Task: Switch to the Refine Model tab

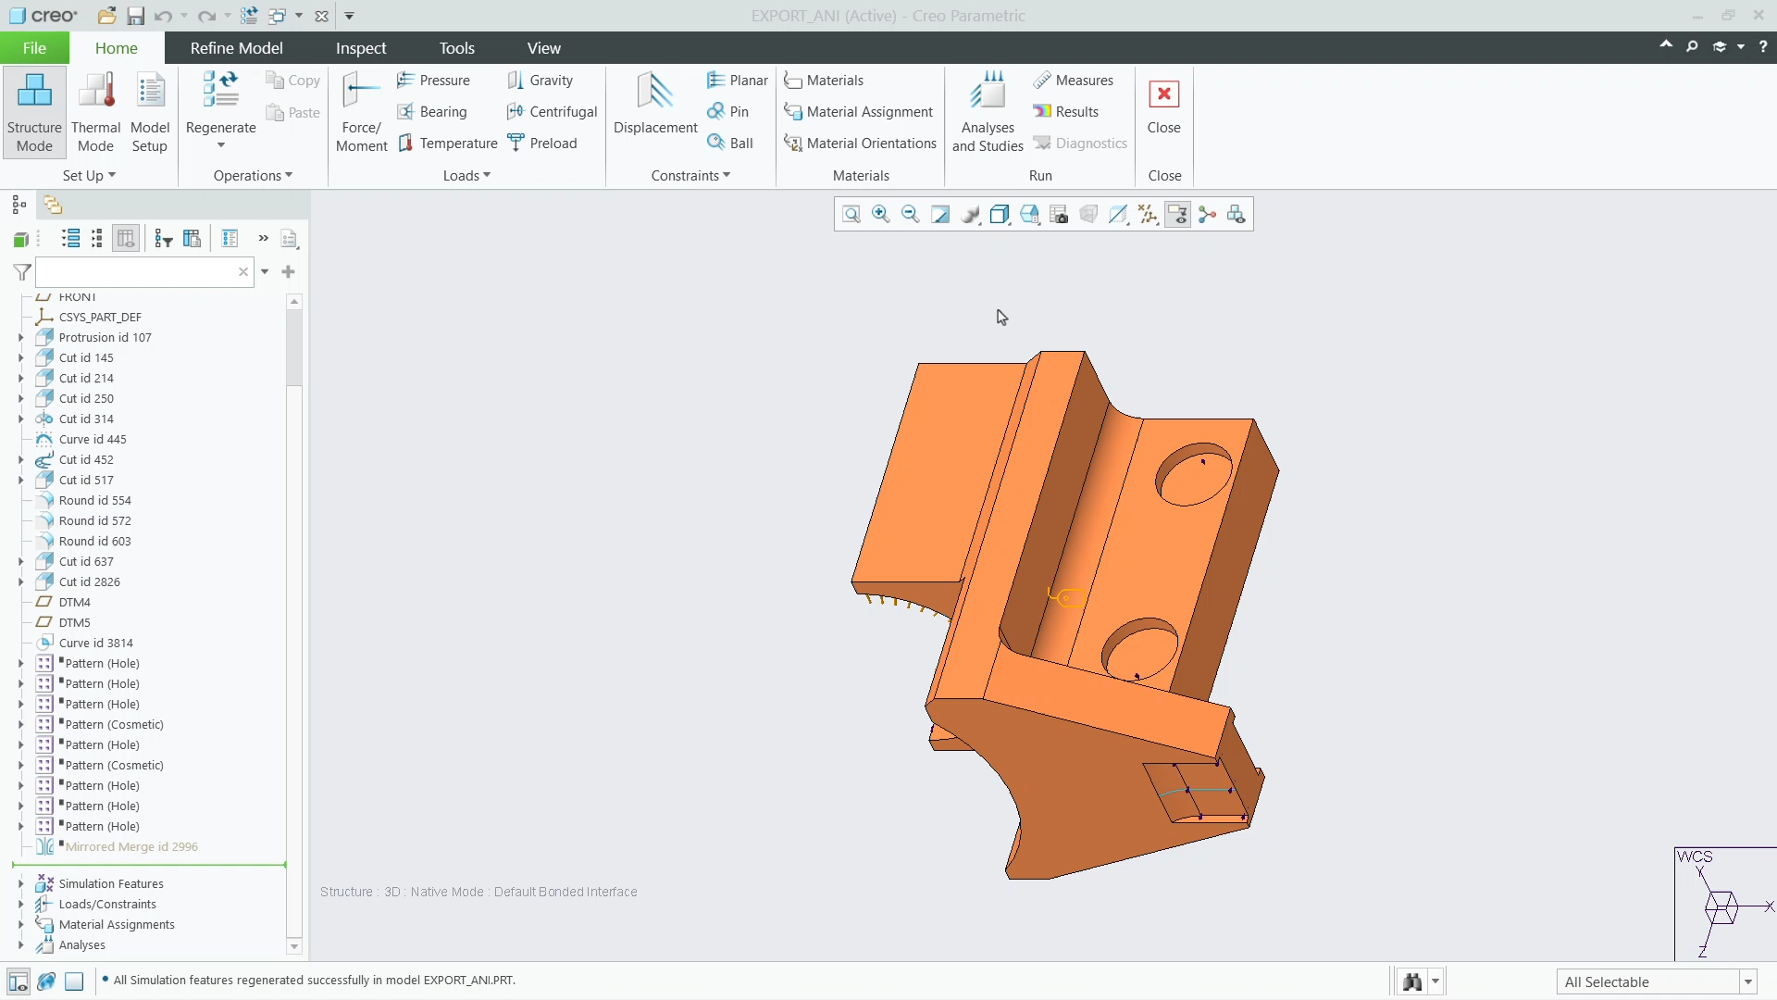Action: pos(236,48)
